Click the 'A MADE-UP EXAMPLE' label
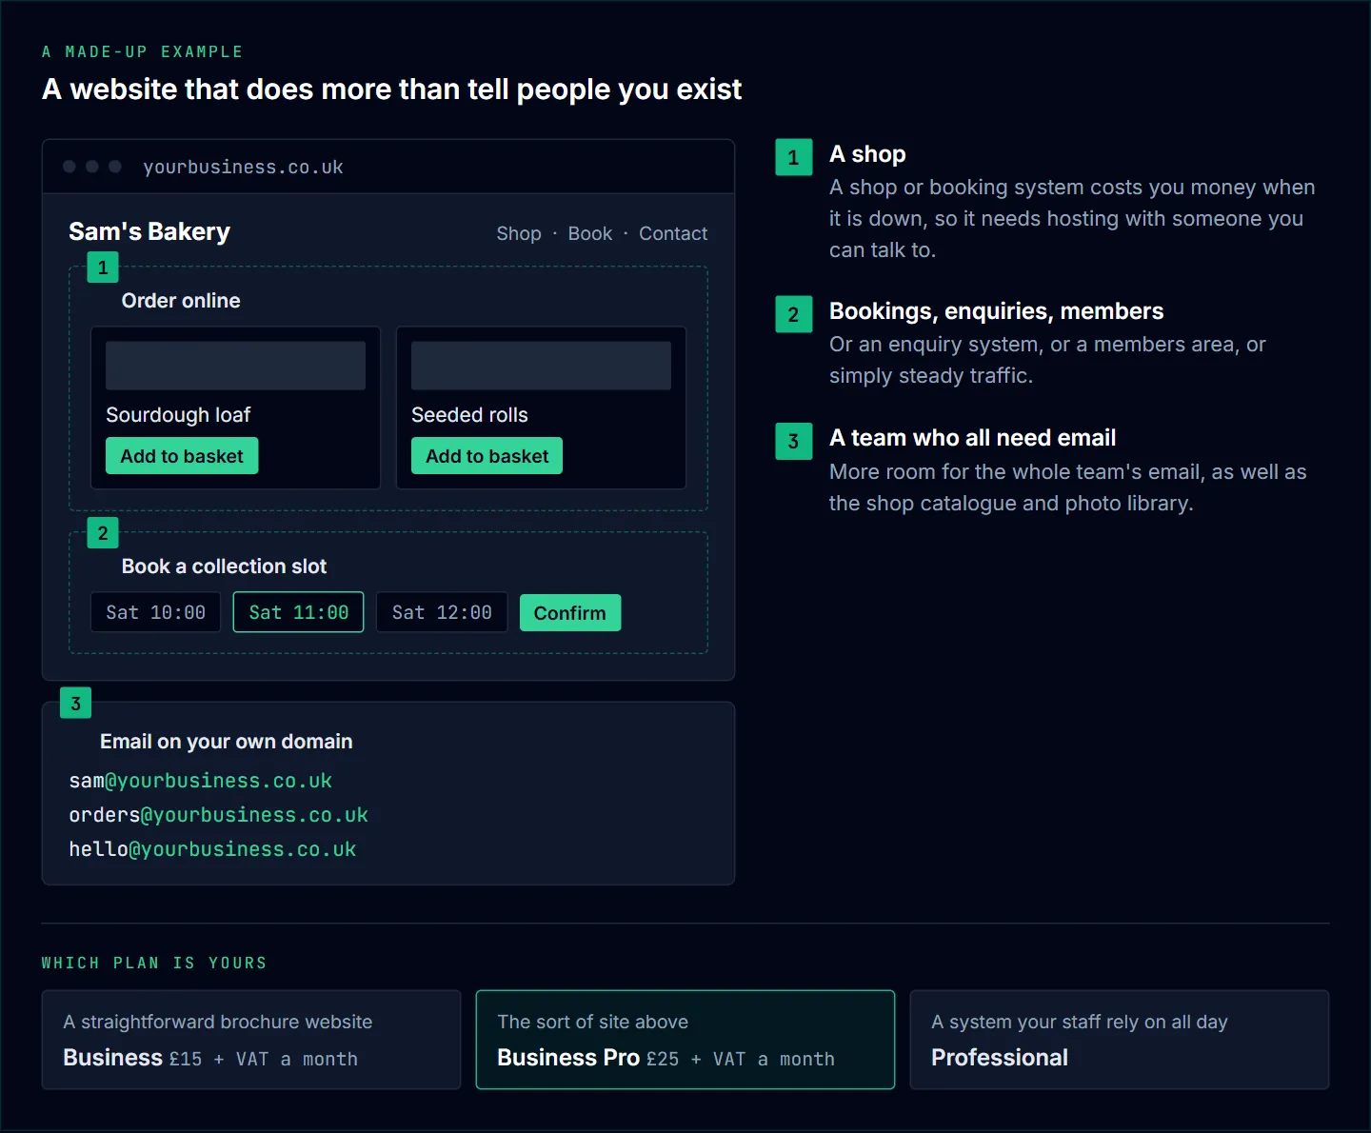This screenshot has width=1371, height=1133. 143,51
